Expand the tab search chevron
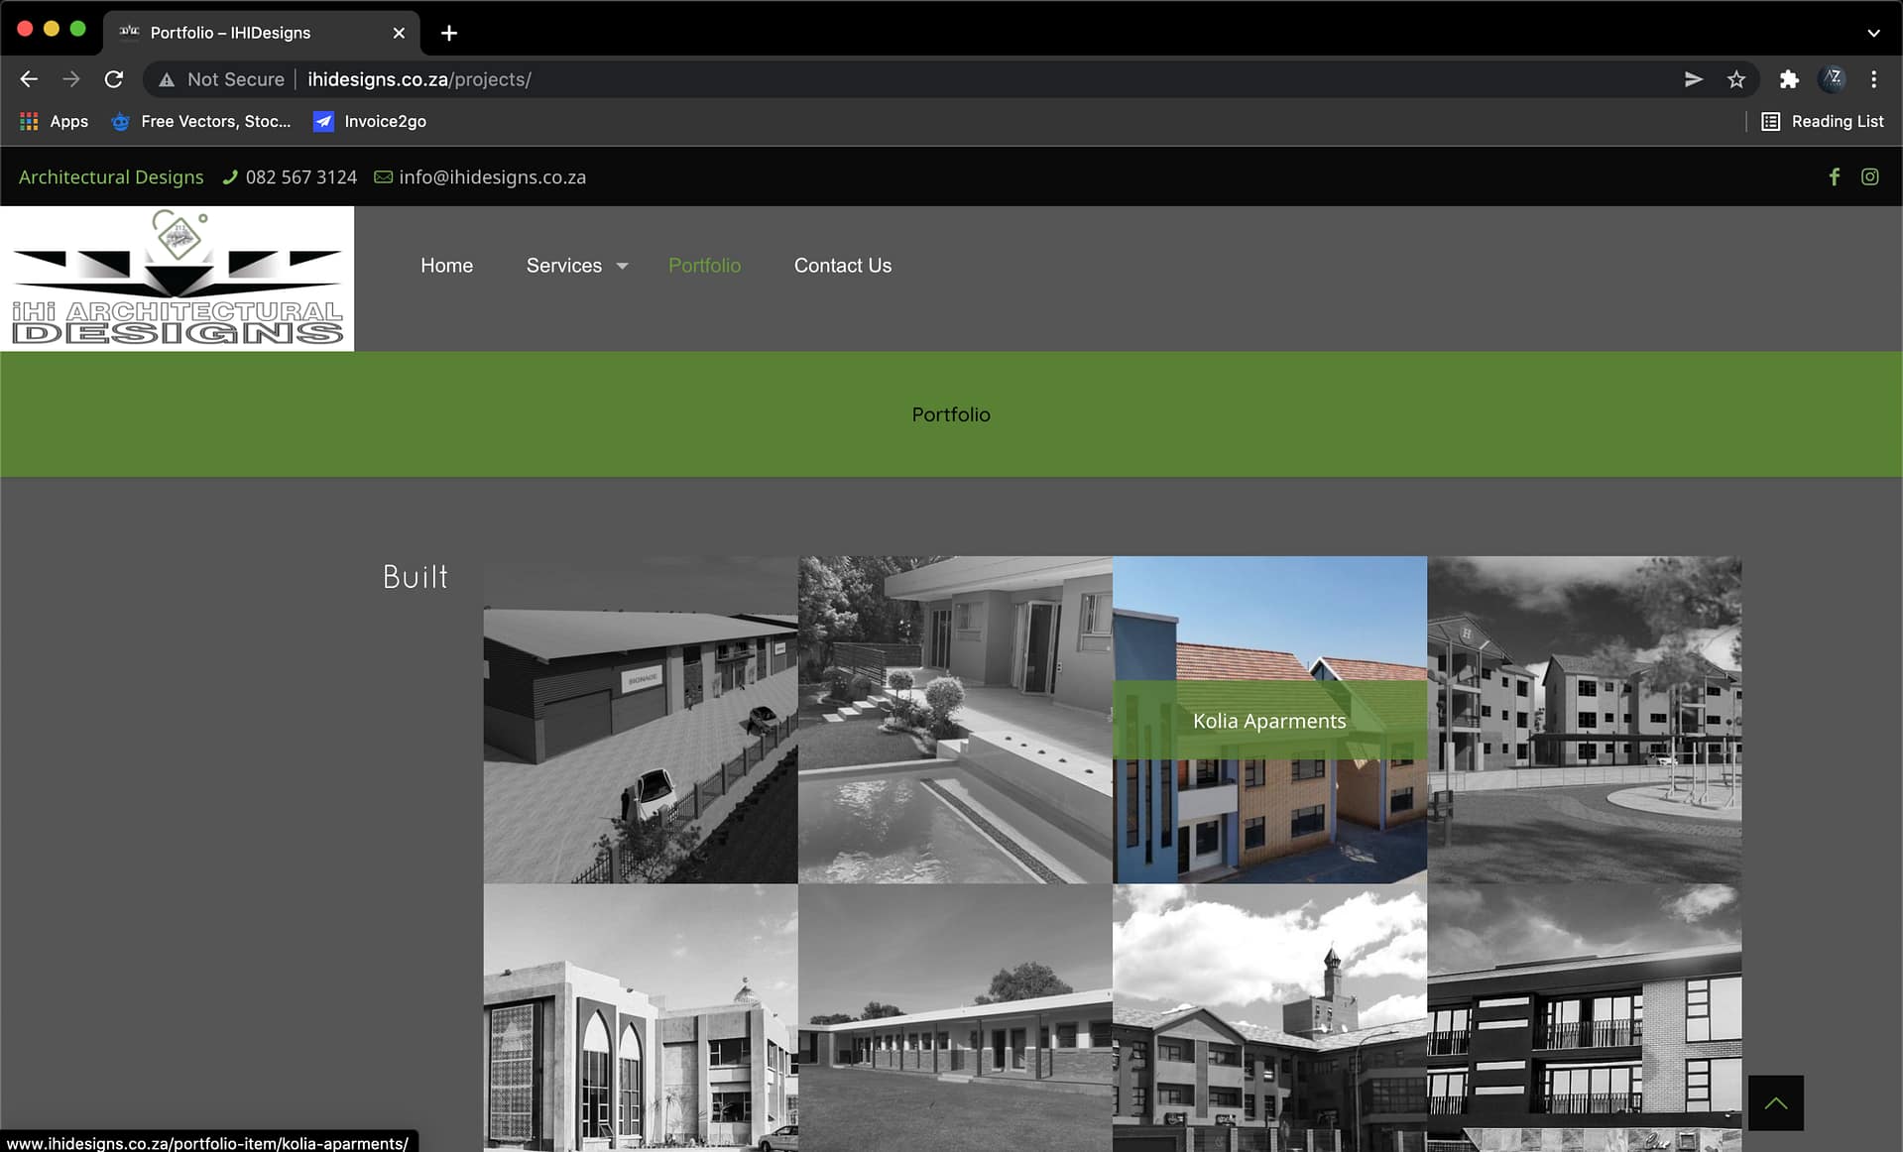 (x=1873, y=33)
